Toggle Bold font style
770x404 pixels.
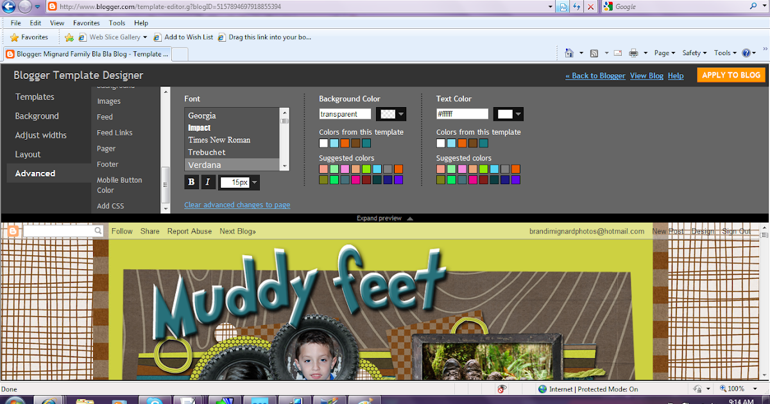[191, 182]
